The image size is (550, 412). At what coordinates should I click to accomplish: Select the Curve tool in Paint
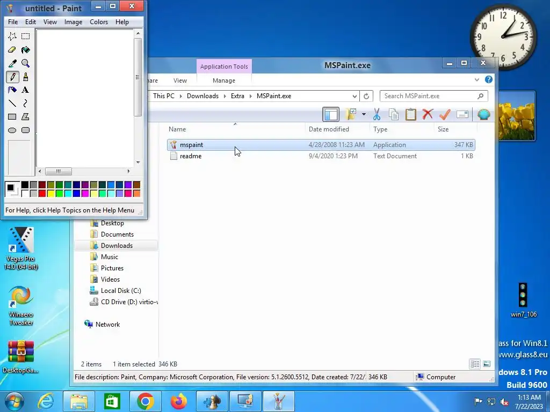tap(26, 104)
